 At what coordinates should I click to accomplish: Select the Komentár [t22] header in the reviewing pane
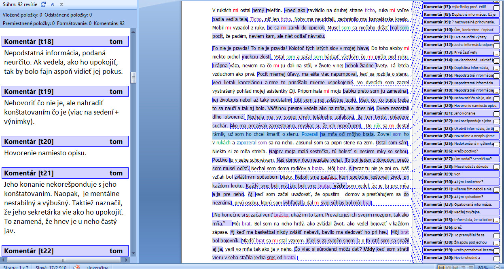click(65, 251)
